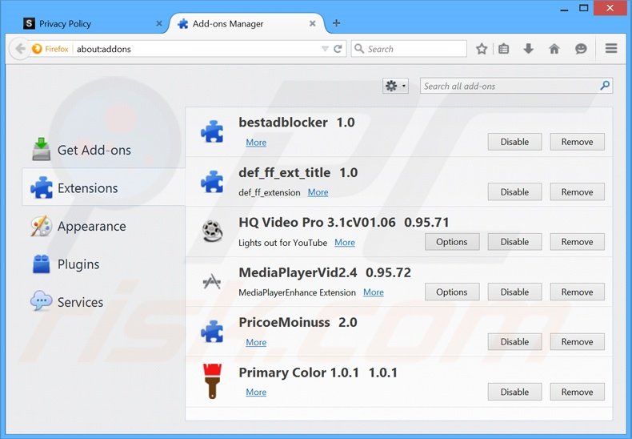
Task: Focus the browser Search box
Action: click(409, 49)
